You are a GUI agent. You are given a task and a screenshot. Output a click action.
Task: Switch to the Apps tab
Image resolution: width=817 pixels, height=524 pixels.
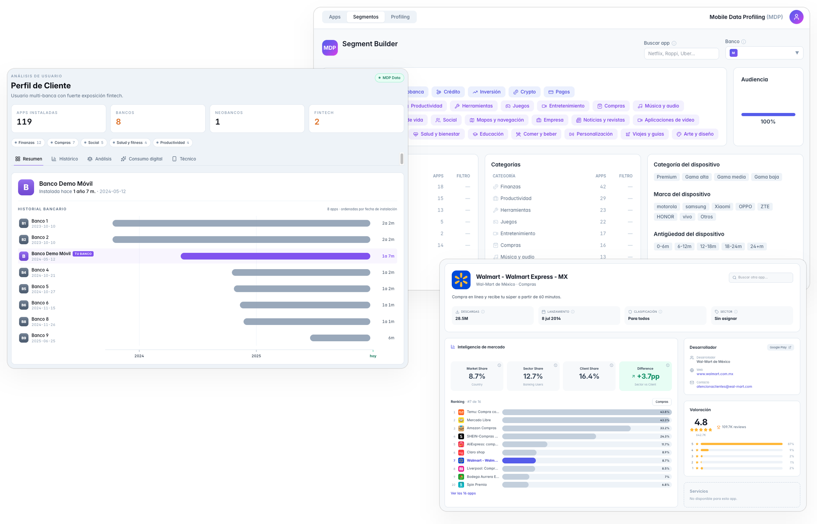(335, 17)
